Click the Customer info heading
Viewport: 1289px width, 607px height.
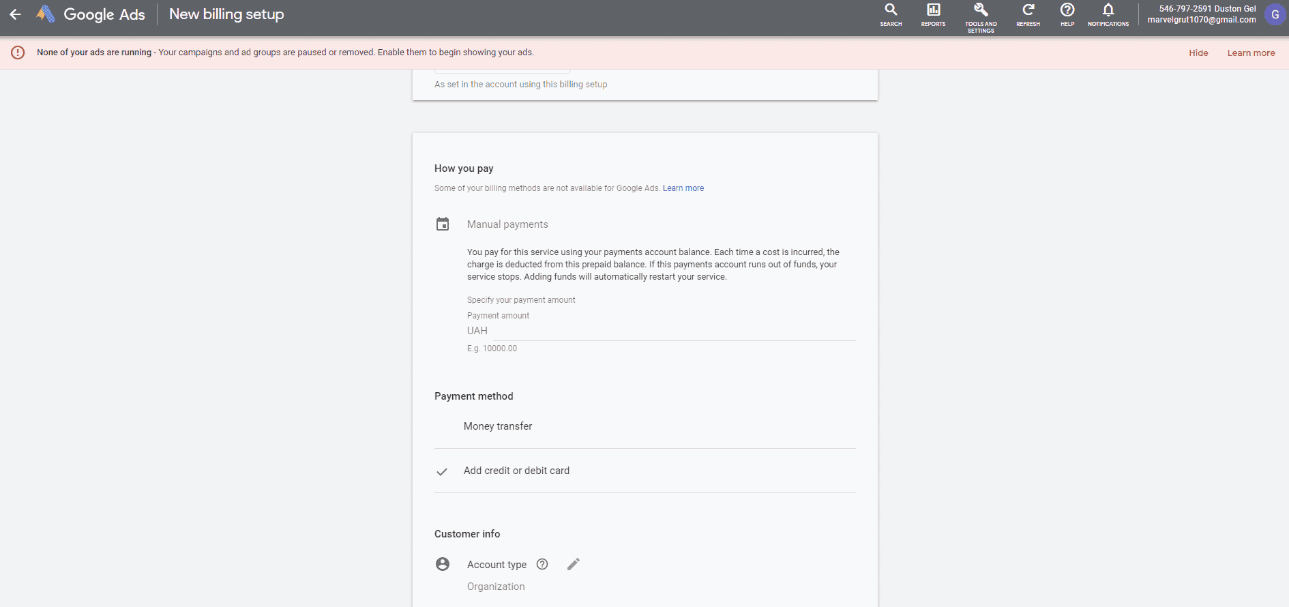(467, 534)
